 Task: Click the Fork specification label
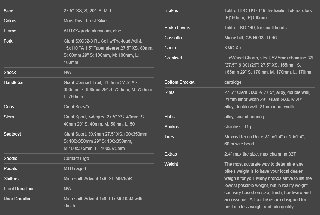click(8, 41)
